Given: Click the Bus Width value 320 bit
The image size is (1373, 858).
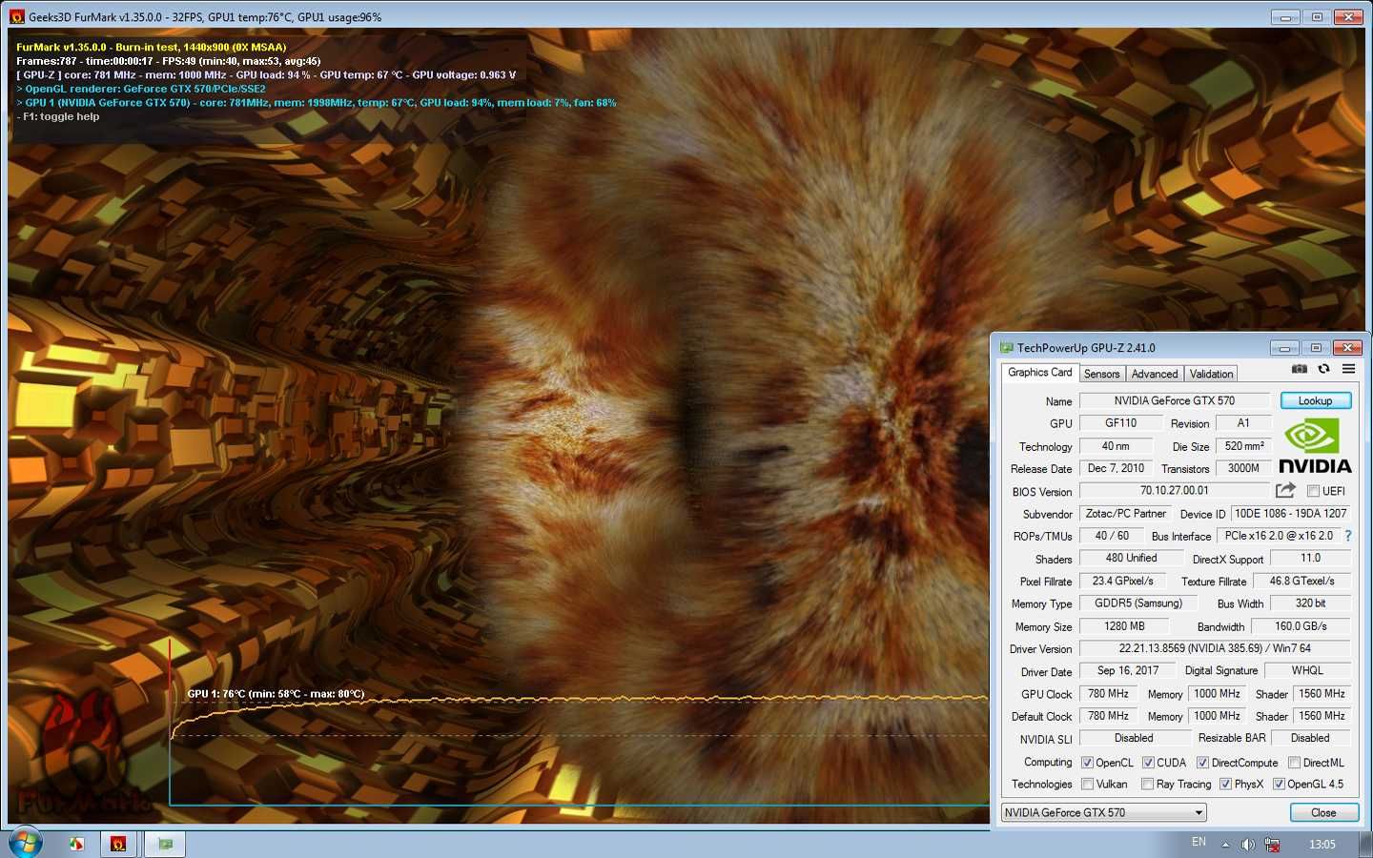Looking at the screenshot, I should click(x=1311, y=603).
